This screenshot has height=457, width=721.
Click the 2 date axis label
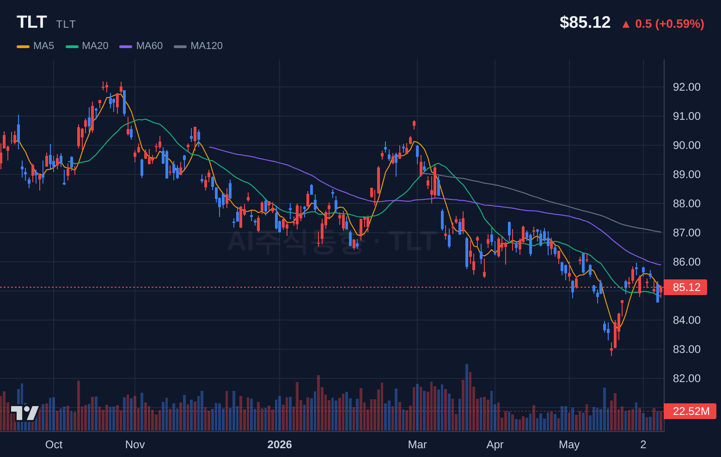point(643,445)
